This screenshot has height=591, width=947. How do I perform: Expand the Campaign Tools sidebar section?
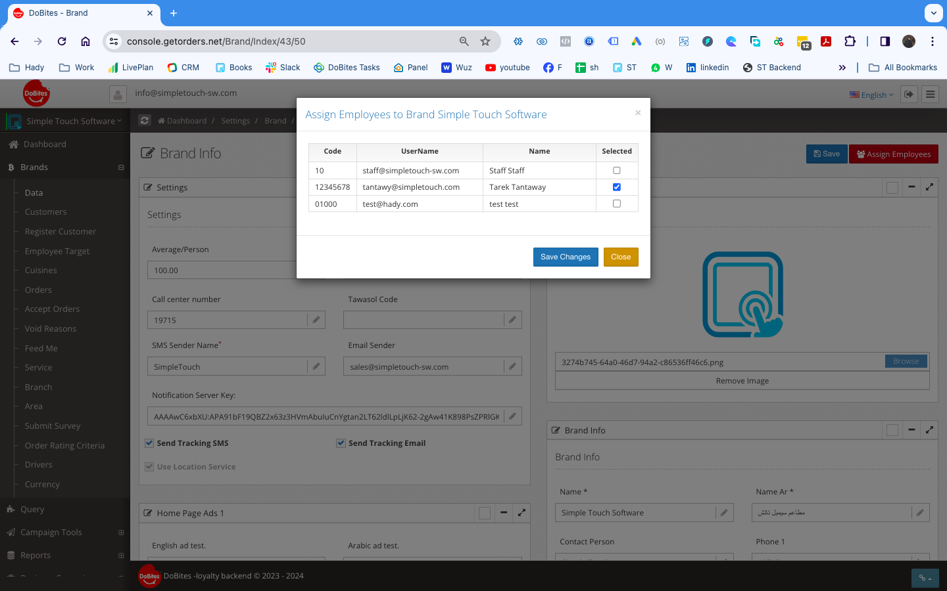(x=121, y=533)
